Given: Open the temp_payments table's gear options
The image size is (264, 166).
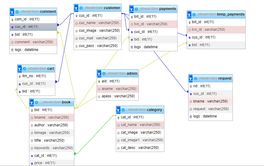Looking at the screenshot, I should [194, 14].
